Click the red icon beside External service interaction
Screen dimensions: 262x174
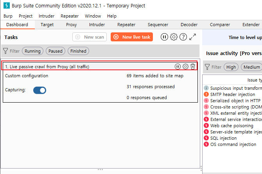[x=206, y=119]
